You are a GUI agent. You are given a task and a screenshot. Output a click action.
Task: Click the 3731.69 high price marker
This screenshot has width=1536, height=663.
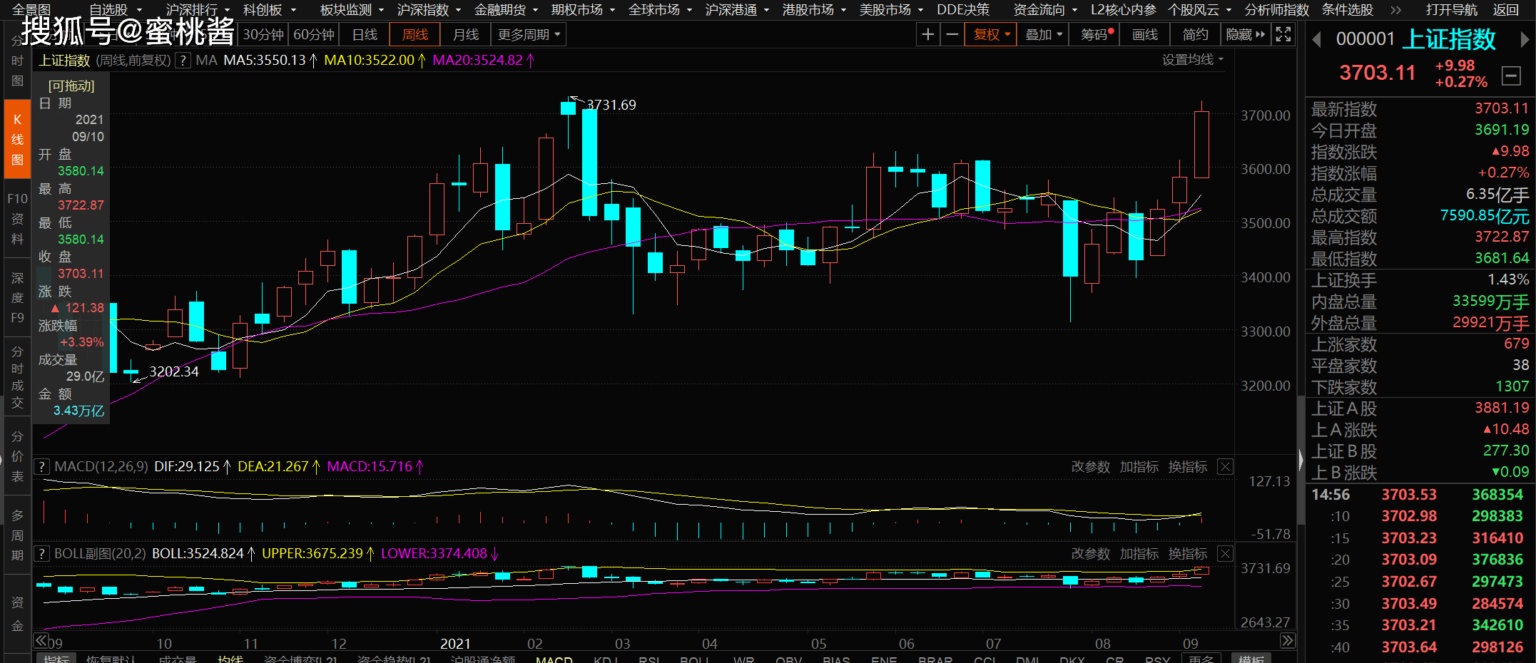[611, 105]
